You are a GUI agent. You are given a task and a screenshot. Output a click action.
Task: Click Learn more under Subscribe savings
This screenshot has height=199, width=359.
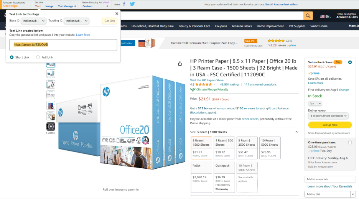pos(316,83)
